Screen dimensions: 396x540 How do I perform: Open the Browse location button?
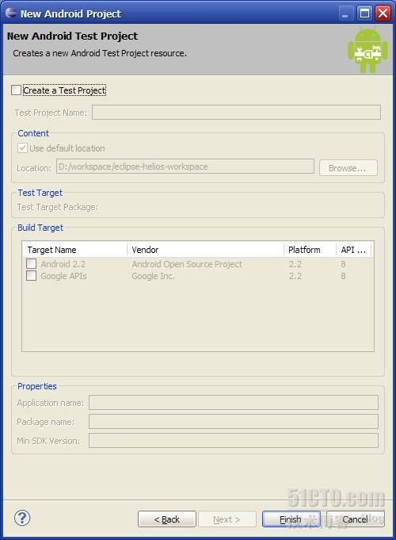click(x=348, y=168)
